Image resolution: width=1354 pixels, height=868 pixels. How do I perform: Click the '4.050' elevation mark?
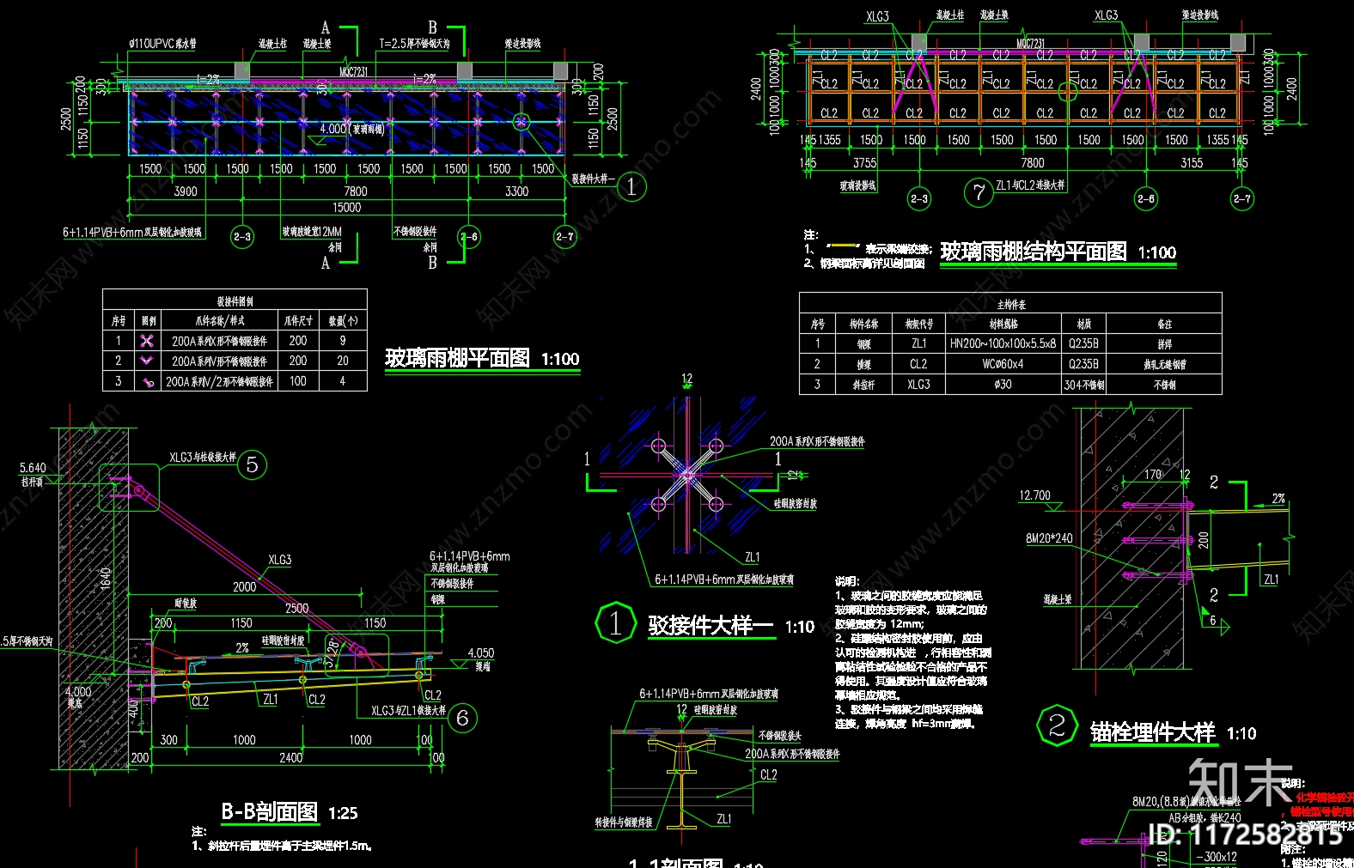click(481, 653)
